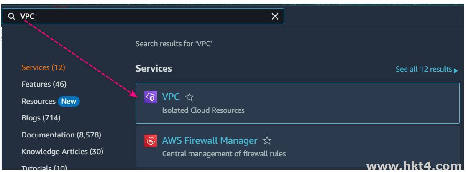Show Blogs (714) results
This screenshot has width=466, height=172.
tap(41, 118)
